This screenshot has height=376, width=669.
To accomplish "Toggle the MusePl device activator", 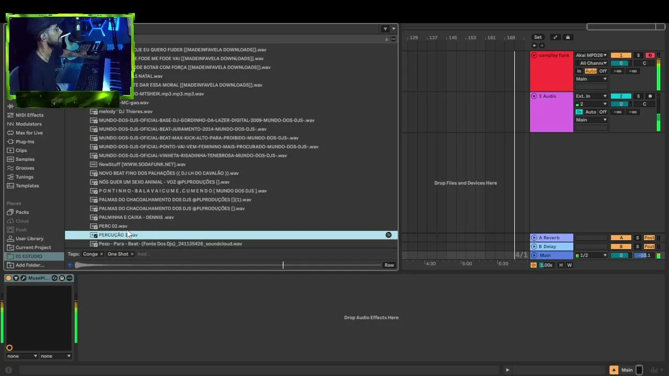I will point(8,278).
